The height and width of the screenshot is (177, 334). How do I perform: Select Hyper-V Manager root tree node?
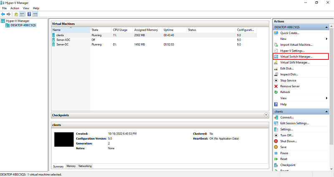[18, 21]
